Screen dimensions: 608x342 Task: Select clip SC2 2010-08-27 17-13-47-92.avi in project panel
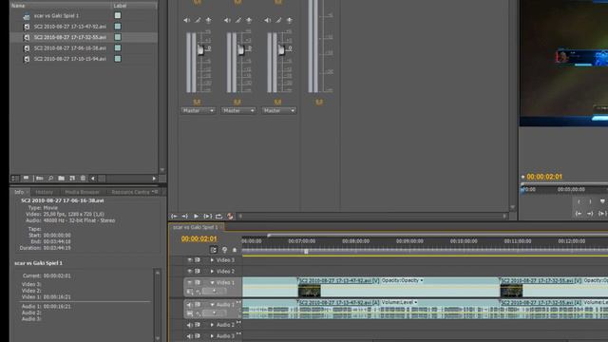69,27
